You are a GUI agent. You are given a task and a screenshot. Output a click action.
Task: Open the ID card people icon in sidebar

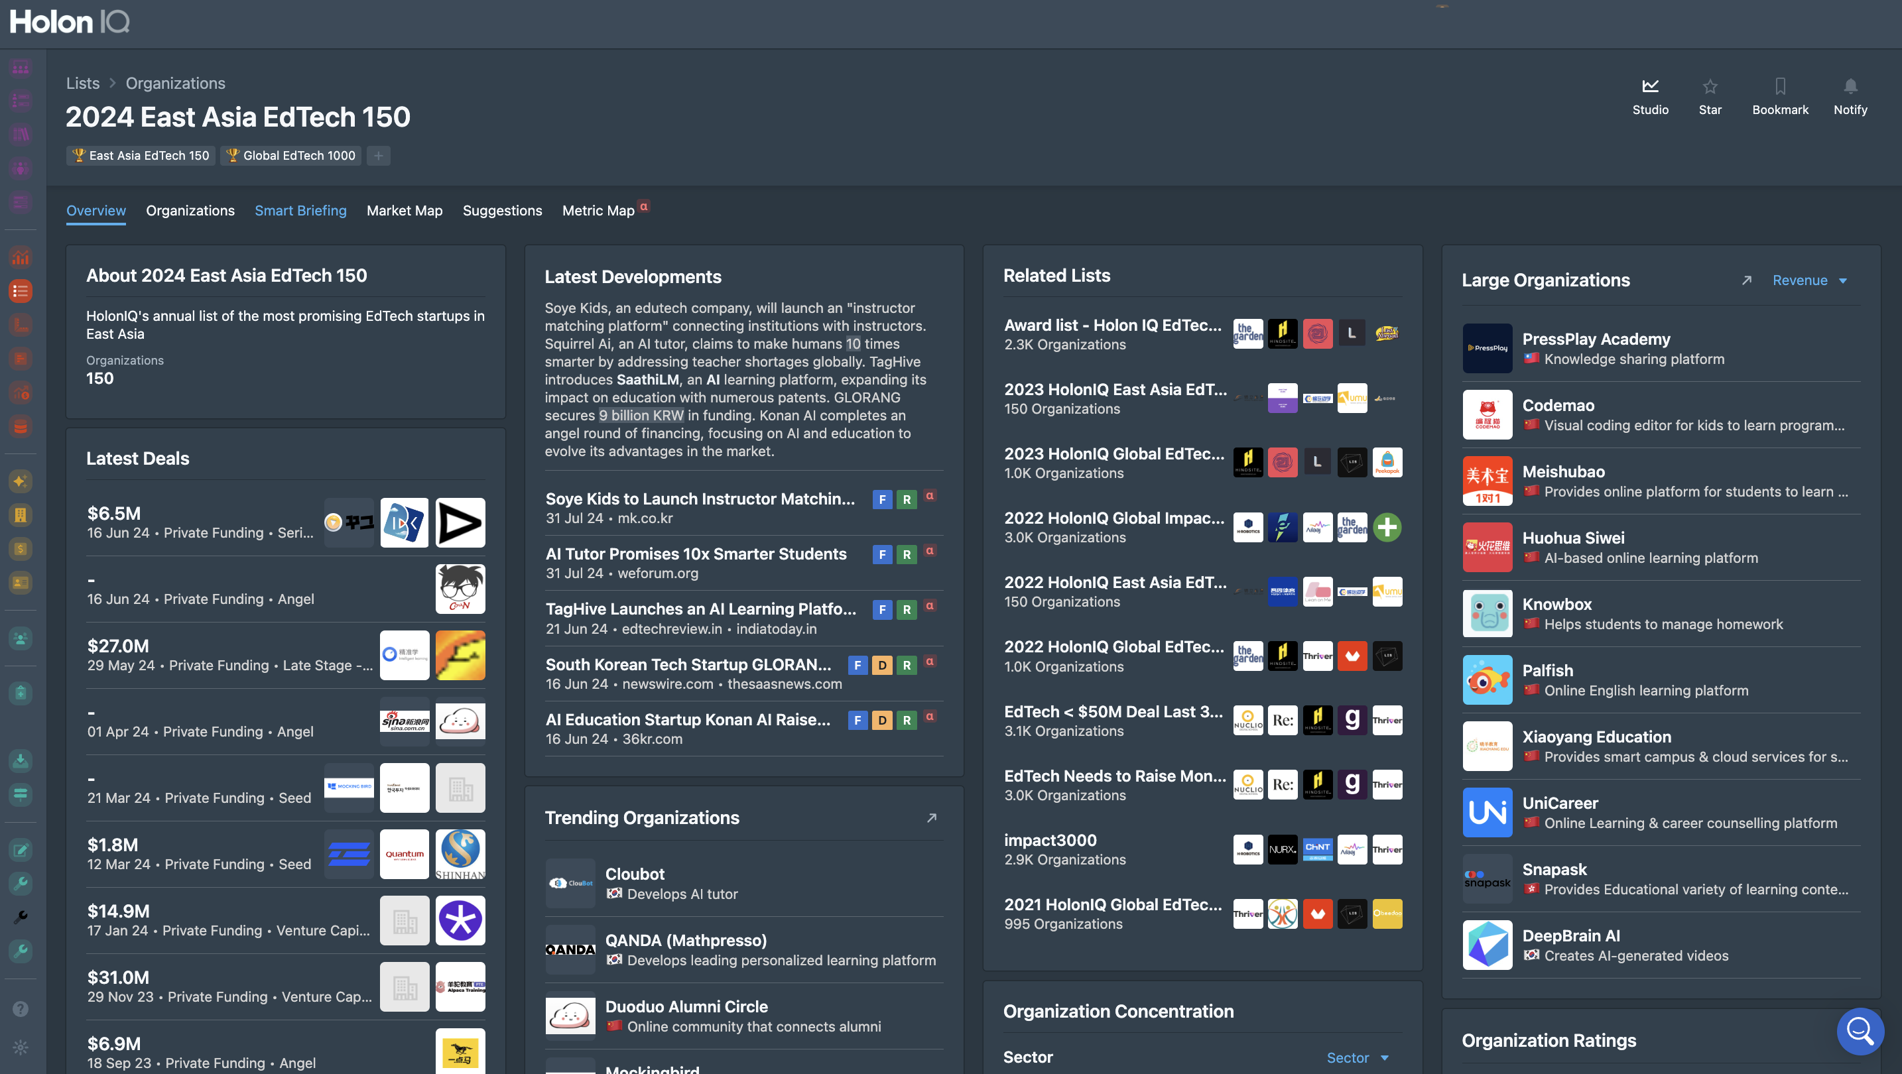(21, 582)
